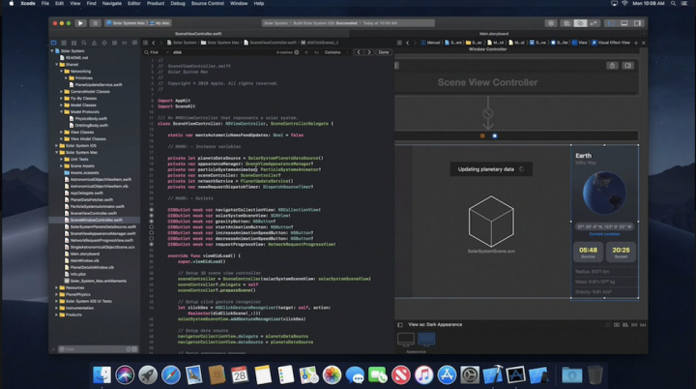Select the Dark Appearance preview swatch

(x=426, y=340)
